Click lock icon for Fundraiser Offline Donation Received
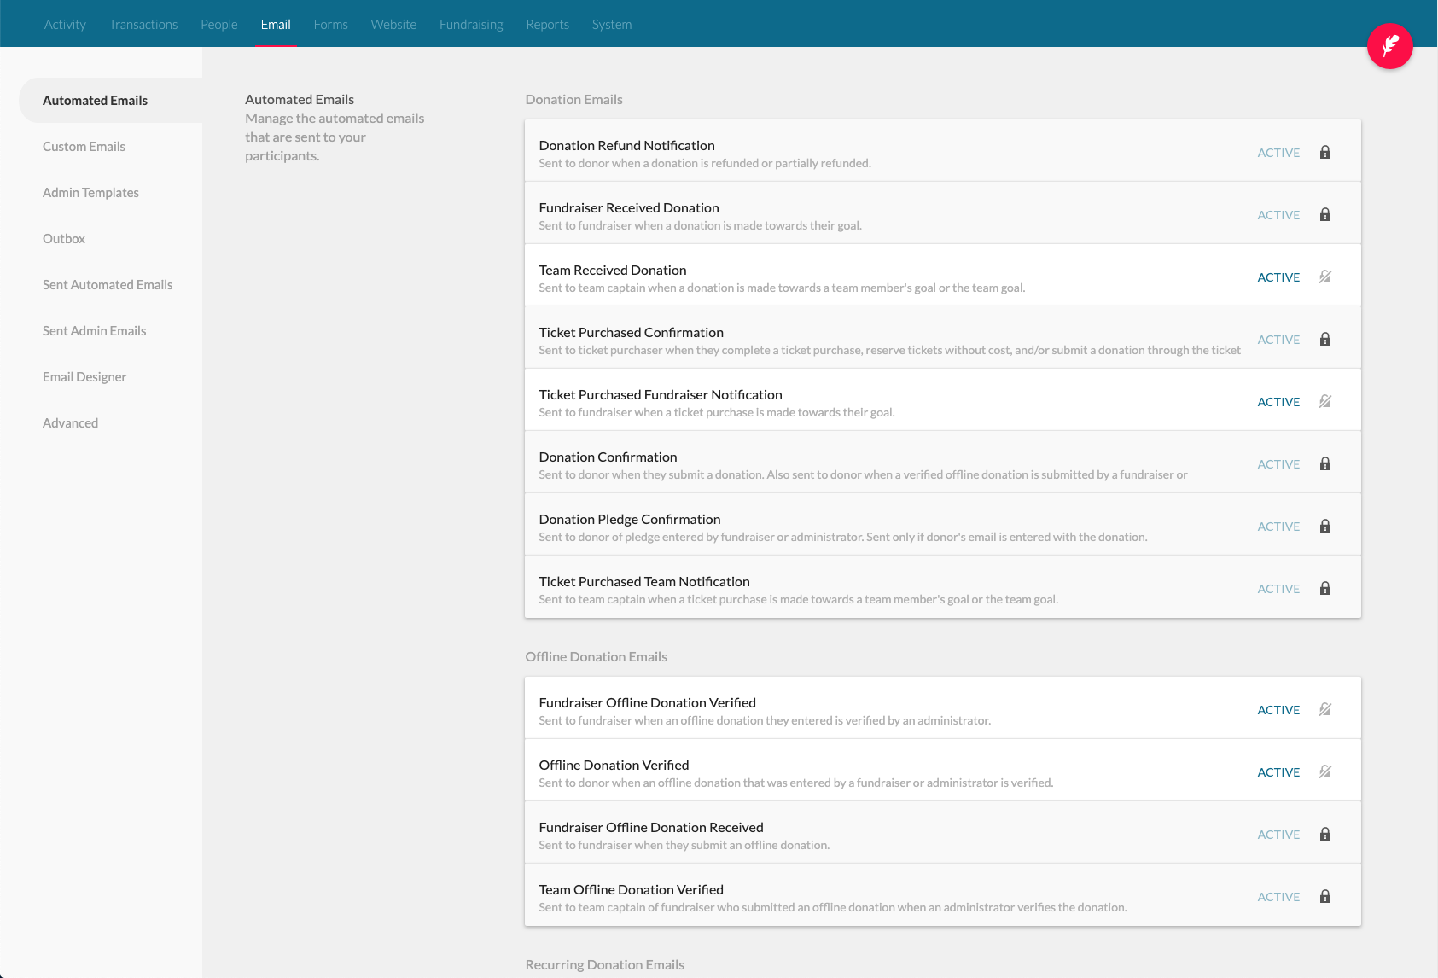 coord(1325,835)
